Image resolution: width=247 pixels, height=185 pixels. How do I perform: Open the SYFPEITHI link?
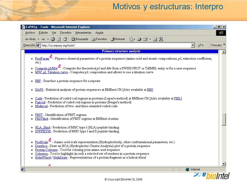(43, 131)
